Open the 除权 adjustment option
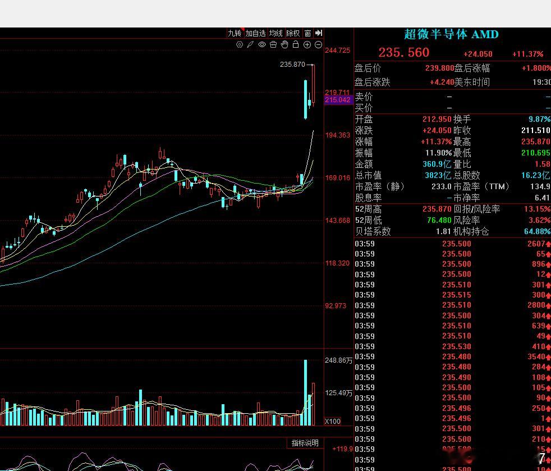Screen dimensions: 551x471 point(293,33)
